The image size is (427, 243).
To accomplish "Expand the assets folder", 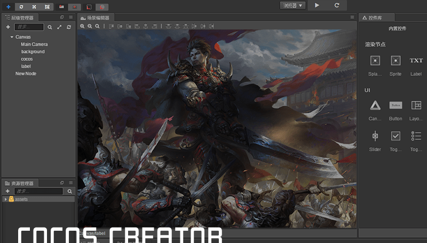I will (x=5, y=199).
